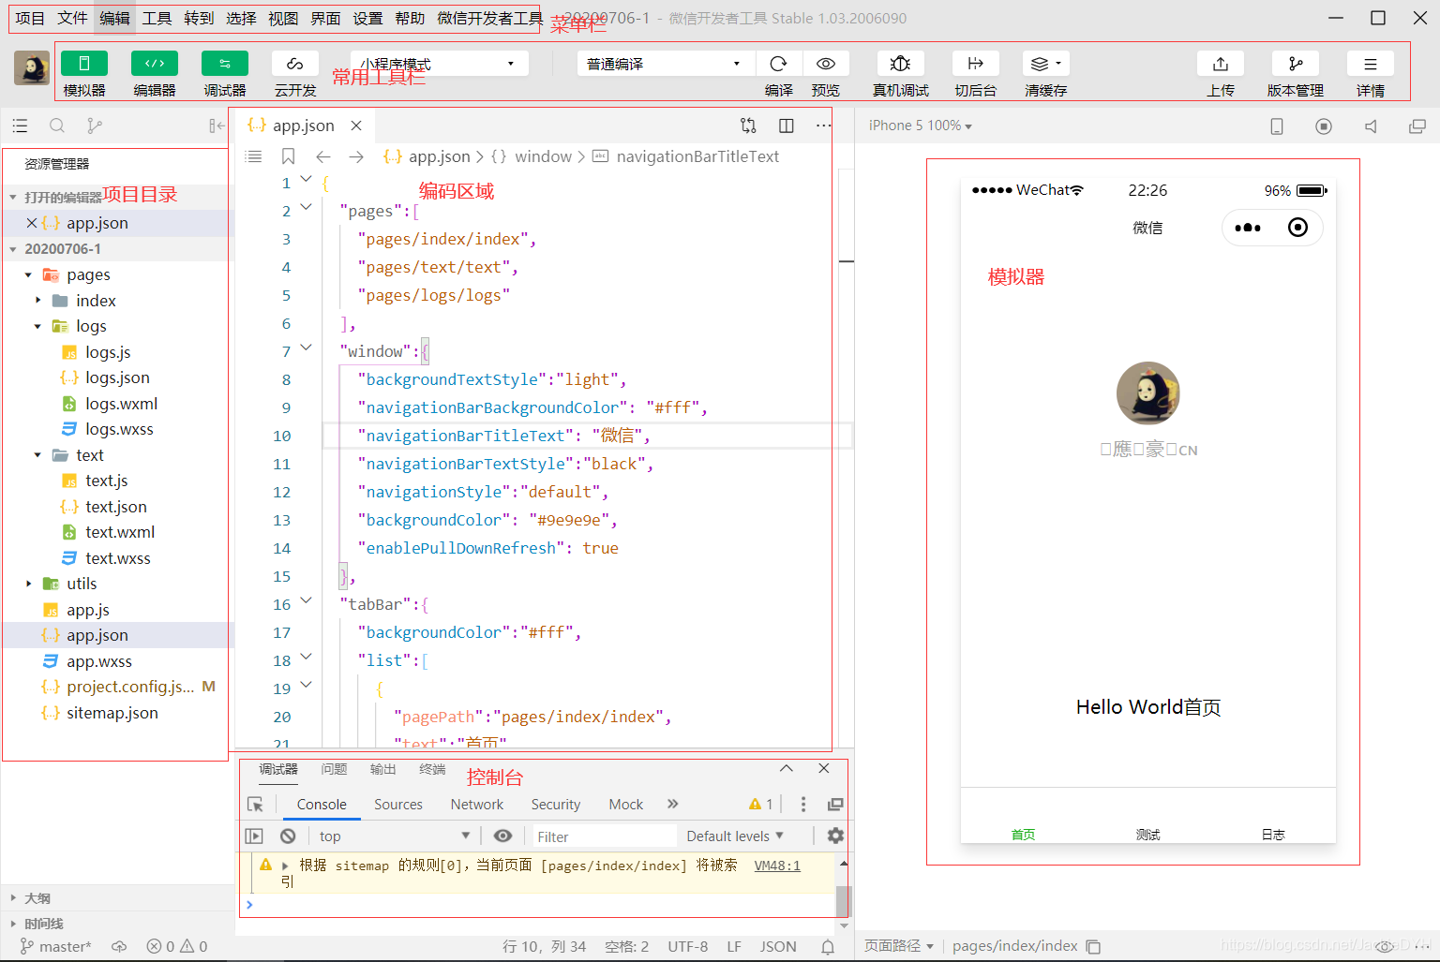Open the 设置 menu

367,18
